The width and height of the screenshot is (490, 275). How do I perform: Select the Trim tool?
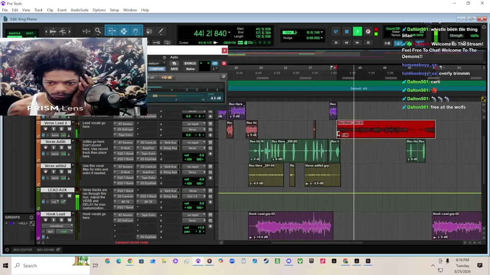click(112, 31)
